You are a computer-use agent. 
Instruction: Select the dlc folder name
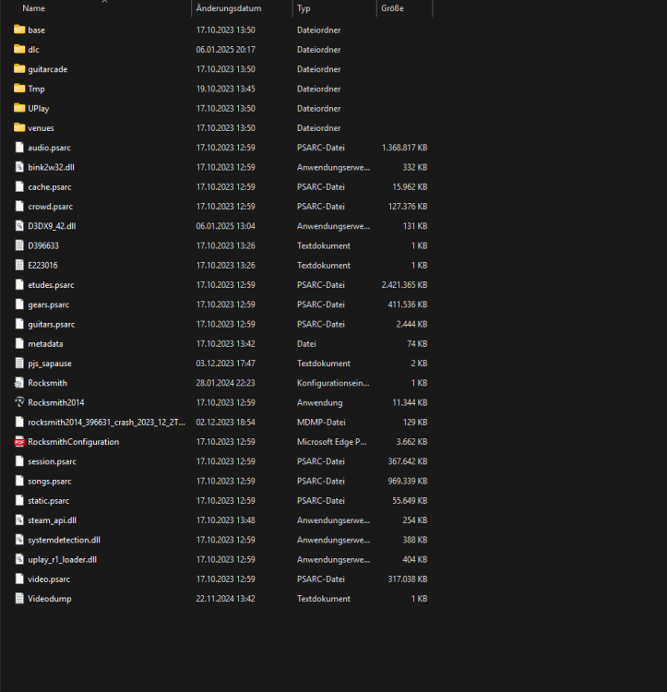pos(33,50)
